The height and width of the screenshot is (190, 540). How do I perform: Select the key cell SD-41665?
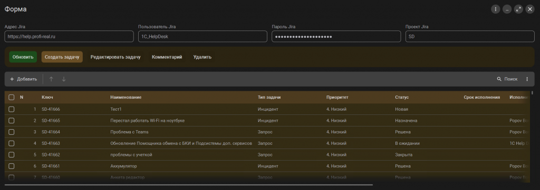coord(51,121)
